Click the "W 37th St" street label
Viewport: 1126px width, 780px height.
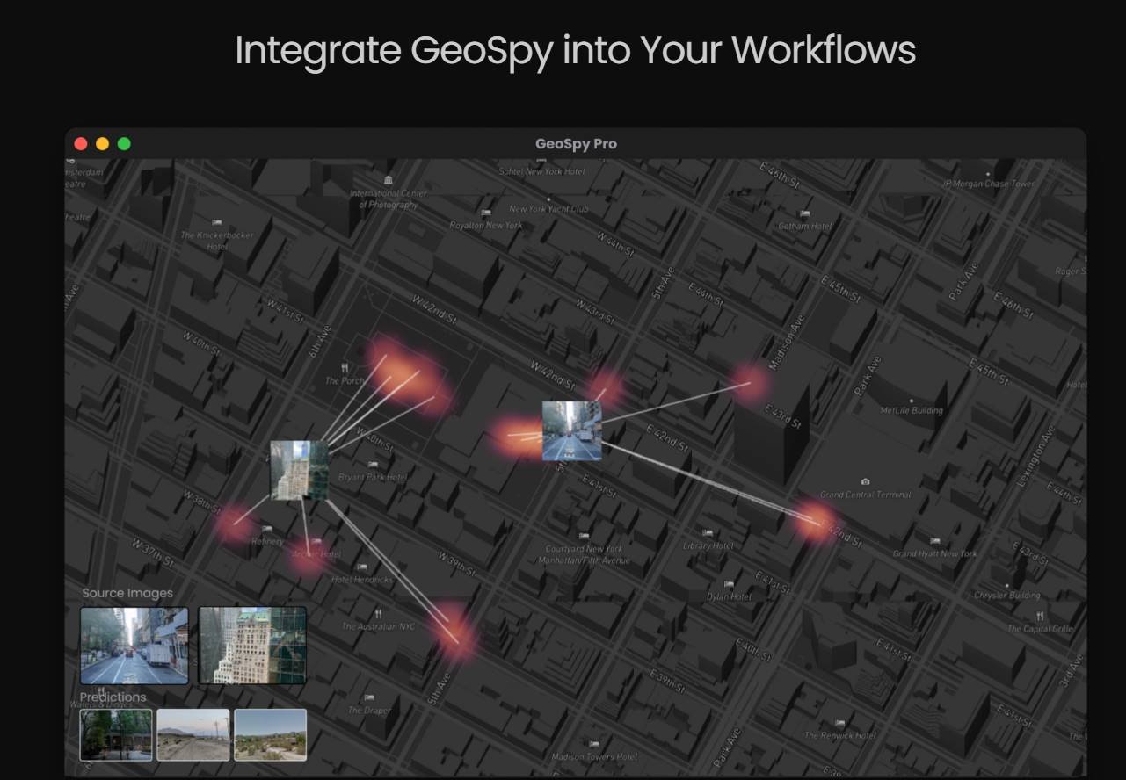tap(153, 552)
